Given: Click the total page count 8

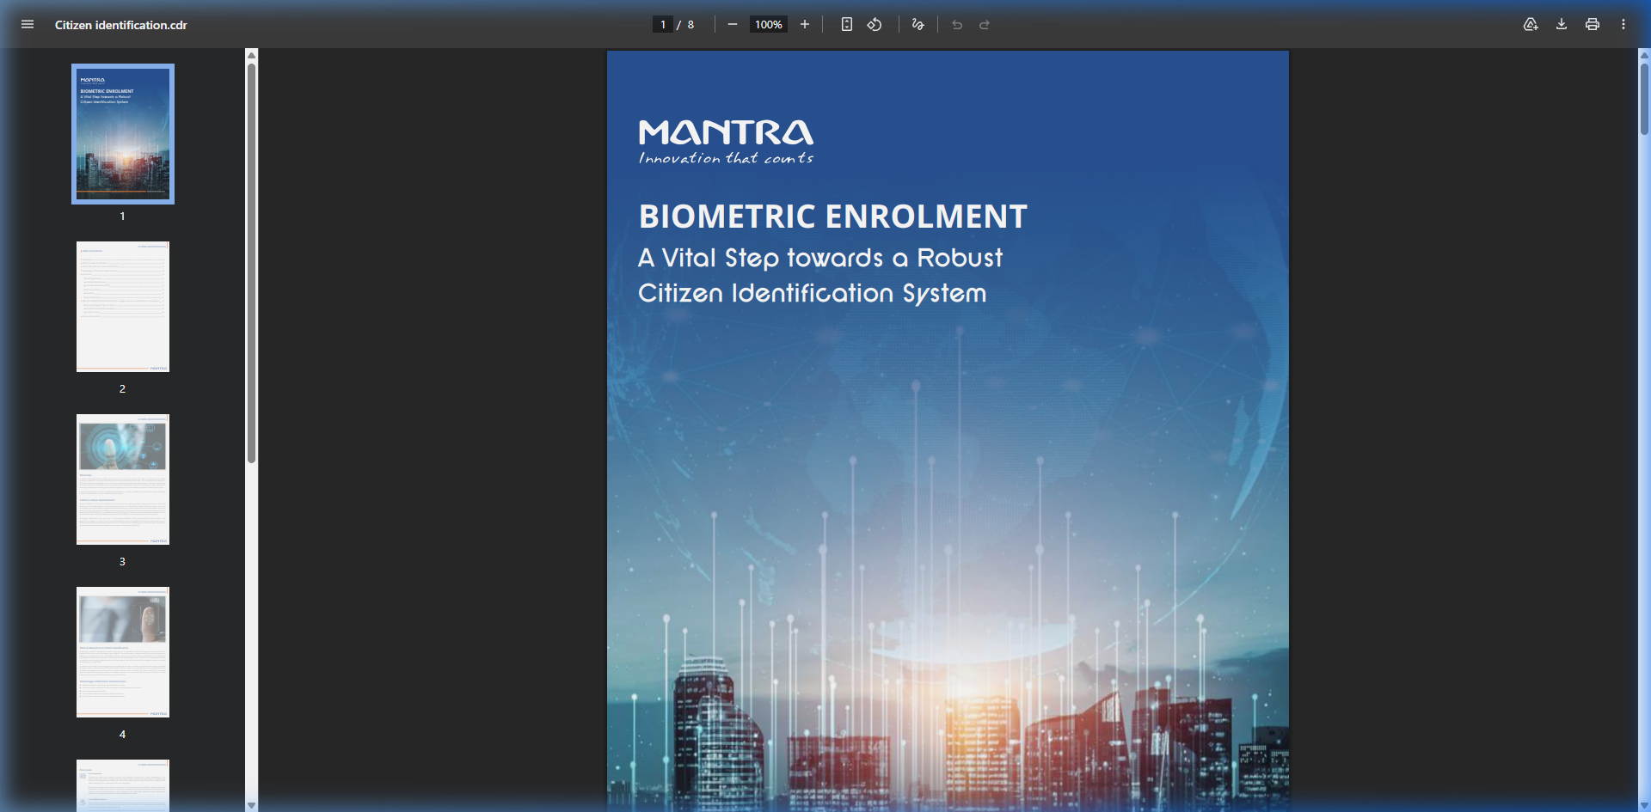Looking at the screenshot, I should pyautogui.click(x=690, y=25).
